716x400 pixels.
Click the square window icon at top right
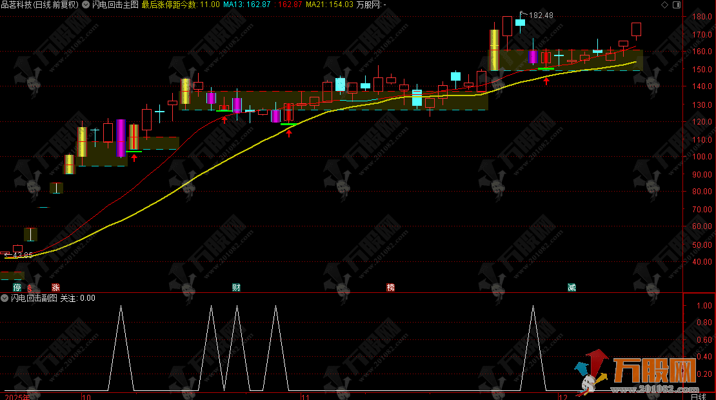(x=676, y=5)
